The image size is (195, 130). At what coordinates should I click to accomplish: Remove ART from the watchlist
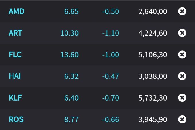(182, 33)
